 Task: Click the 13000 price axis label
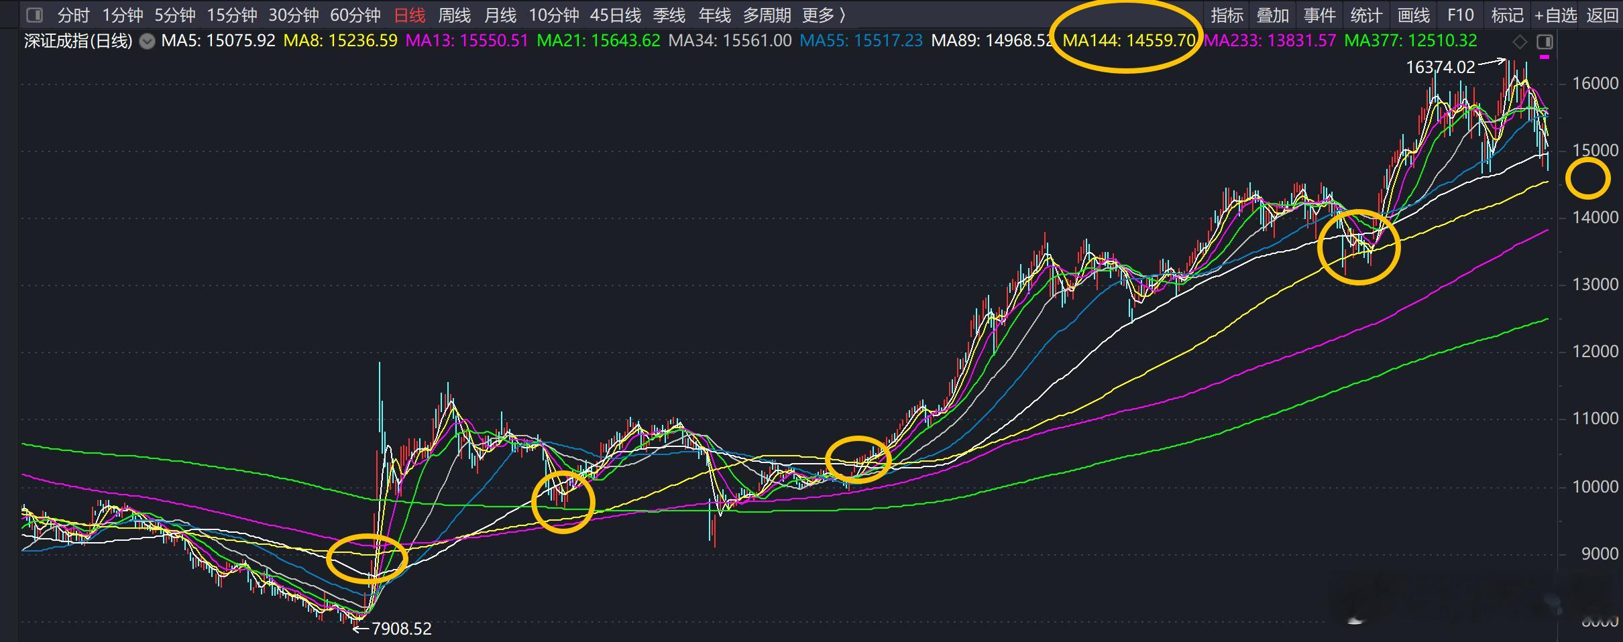click(1596, 284)
